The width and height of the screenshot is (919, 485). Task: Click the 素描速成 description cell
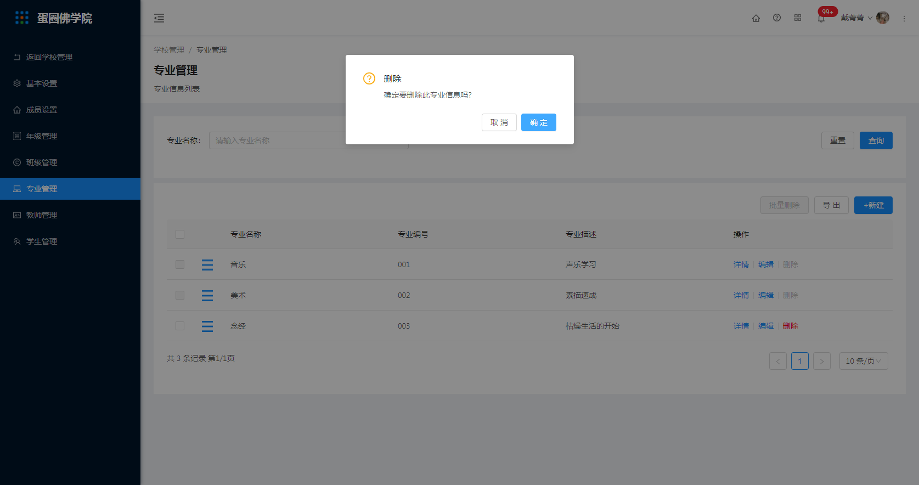click(x=581, y=295)
